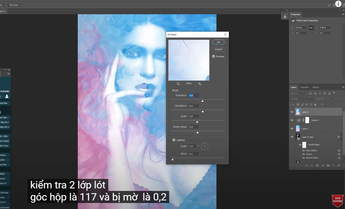Create a new layer icon
Image resolution: width=345 pixels, height=209 pixels.
[x=333, y=166]
